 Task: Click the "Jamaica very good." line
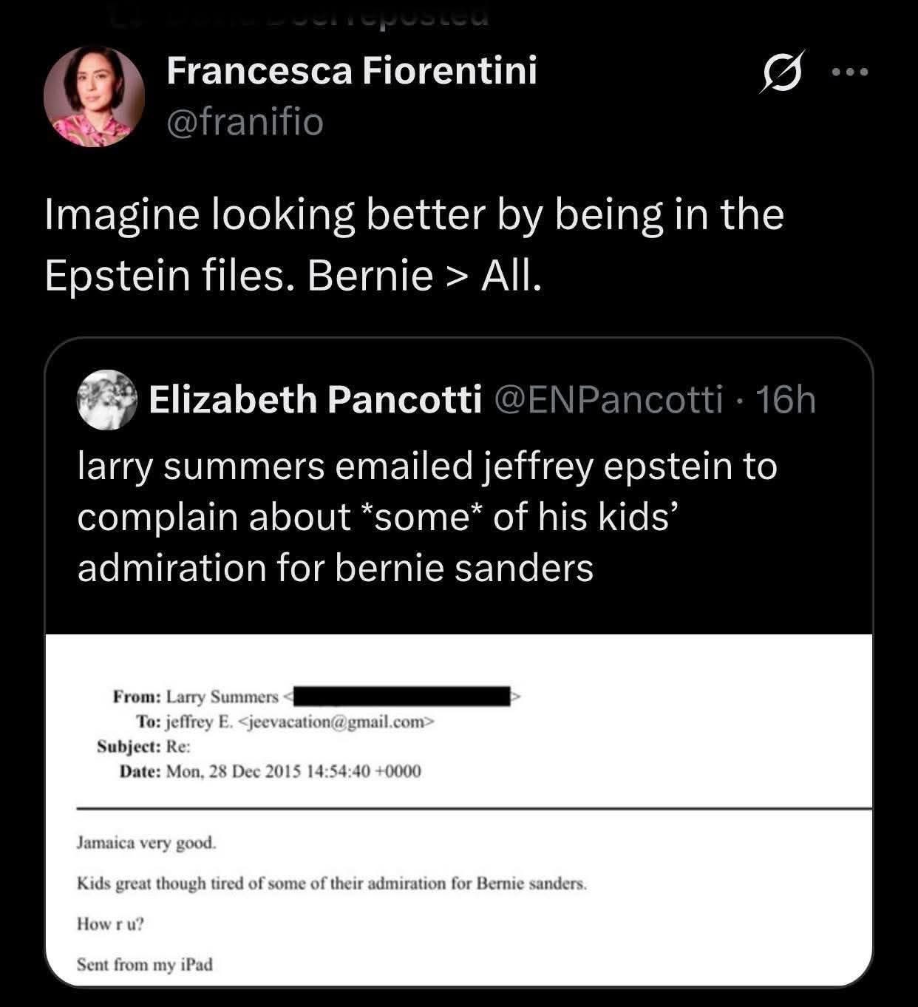point(146,843)
